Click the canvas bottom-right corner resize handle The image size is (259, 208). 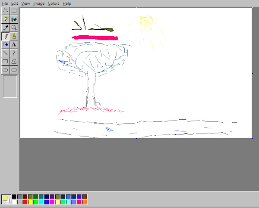click(253, 138)
